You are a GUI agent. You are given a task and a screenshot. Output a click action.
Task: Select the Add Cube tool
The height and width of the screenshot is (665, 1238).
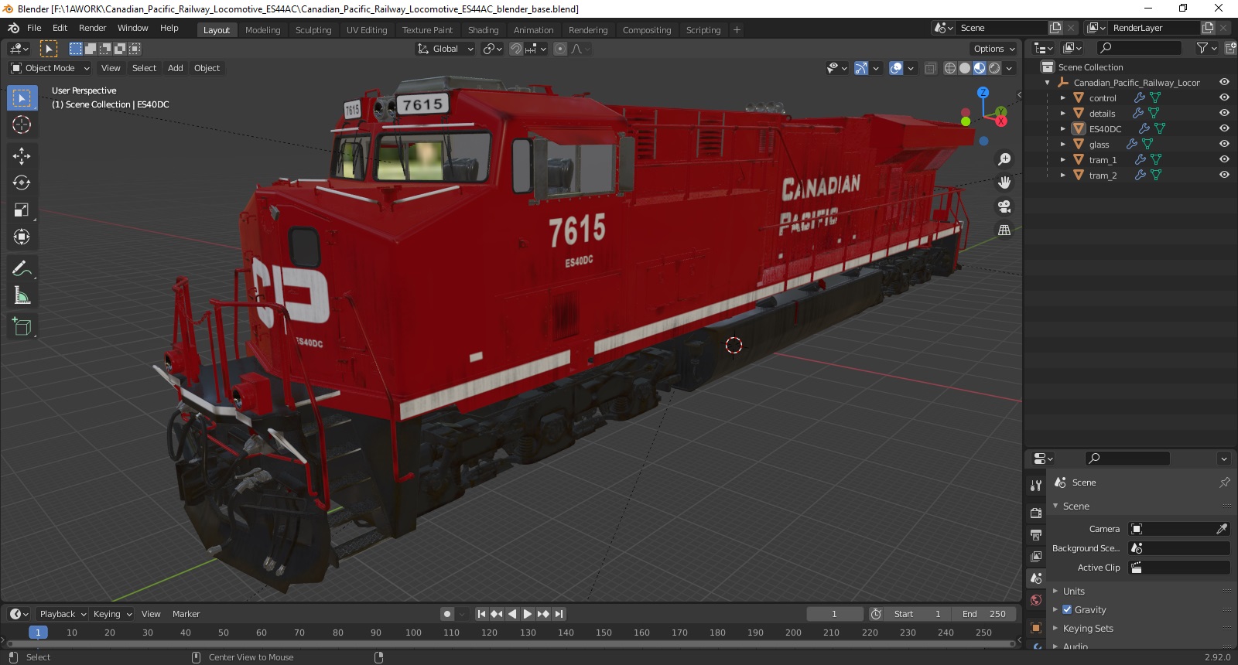click(22, 327)
